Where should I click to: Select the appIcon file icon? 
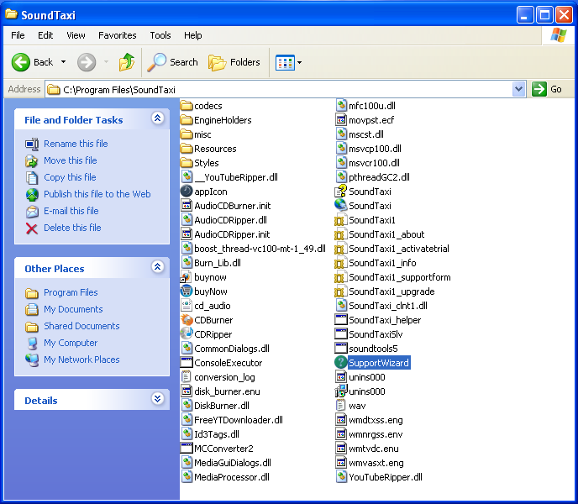tap(187, 192)
